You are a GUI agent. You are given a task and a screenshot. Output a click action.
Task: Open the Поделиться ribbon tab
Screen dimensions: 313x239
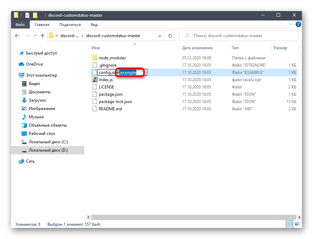tap(70, 25)
